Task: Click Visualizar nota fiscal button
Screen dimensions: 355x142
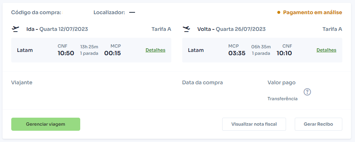Action: (x=254, y=124)
